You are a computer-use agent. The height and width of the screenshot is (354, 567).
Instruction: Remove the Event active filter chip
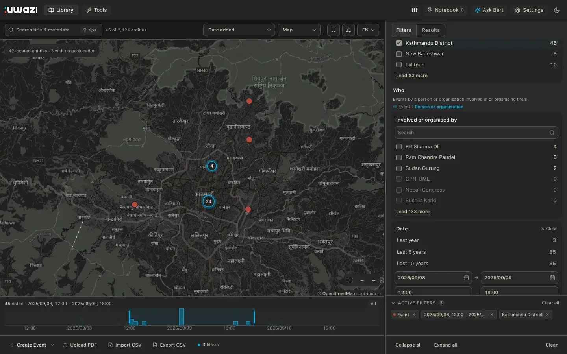pyautogui.click(x=414, y=315)
